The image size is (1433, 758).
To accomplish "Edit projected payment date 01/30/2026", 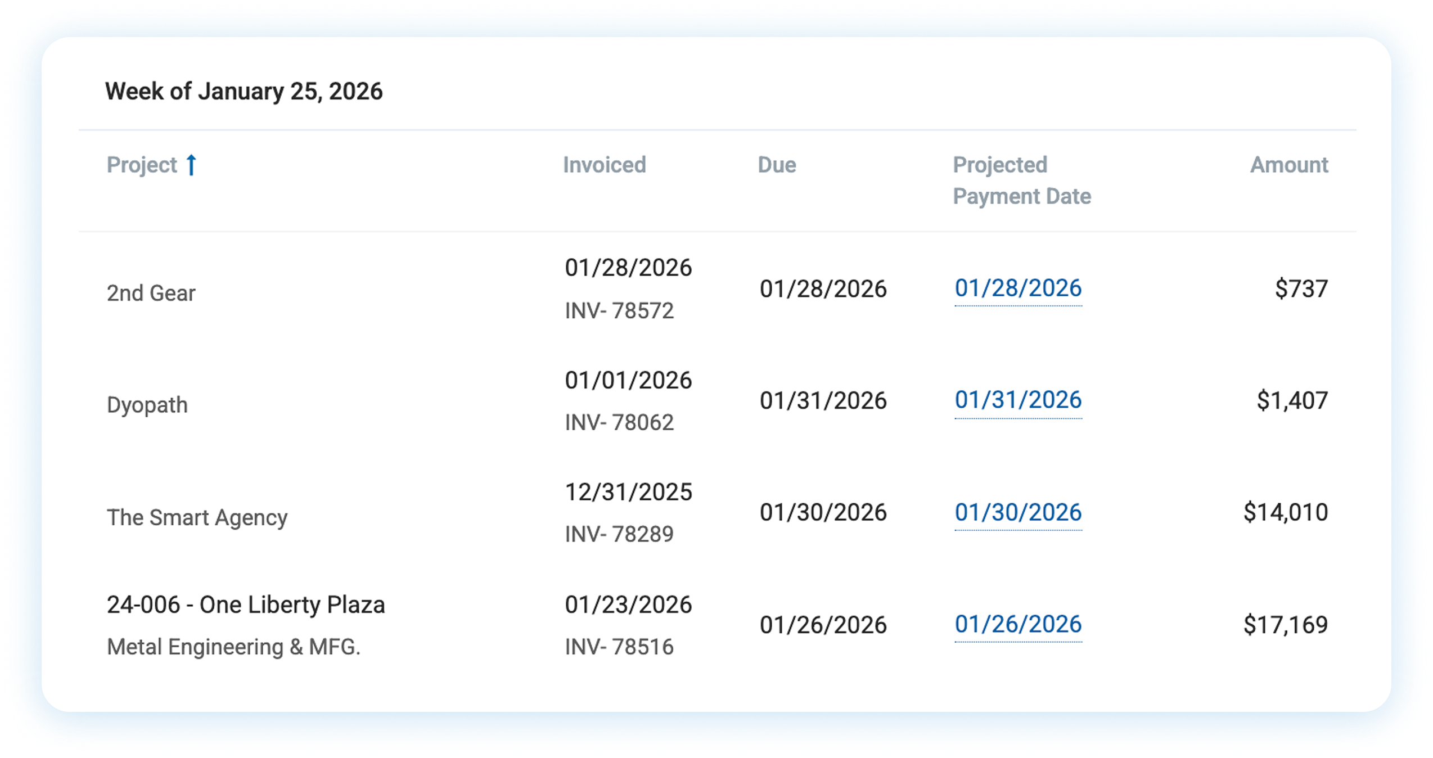I will [x=1018, y=512].
